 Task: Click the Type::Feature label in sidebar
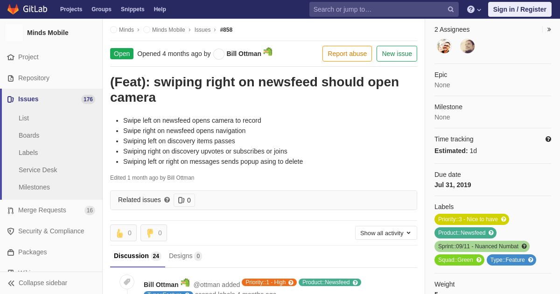point(511,260)
